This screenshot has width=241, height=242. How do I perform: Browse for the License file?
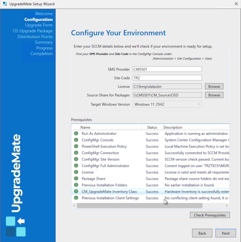214,86
